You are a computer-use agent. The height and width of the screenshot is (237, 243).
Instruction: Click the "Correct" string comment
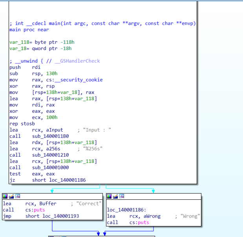[89, 204]
